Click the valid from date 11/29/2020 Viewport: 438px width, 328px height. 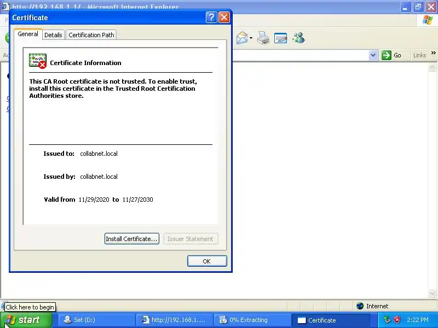tap(94, 200)
